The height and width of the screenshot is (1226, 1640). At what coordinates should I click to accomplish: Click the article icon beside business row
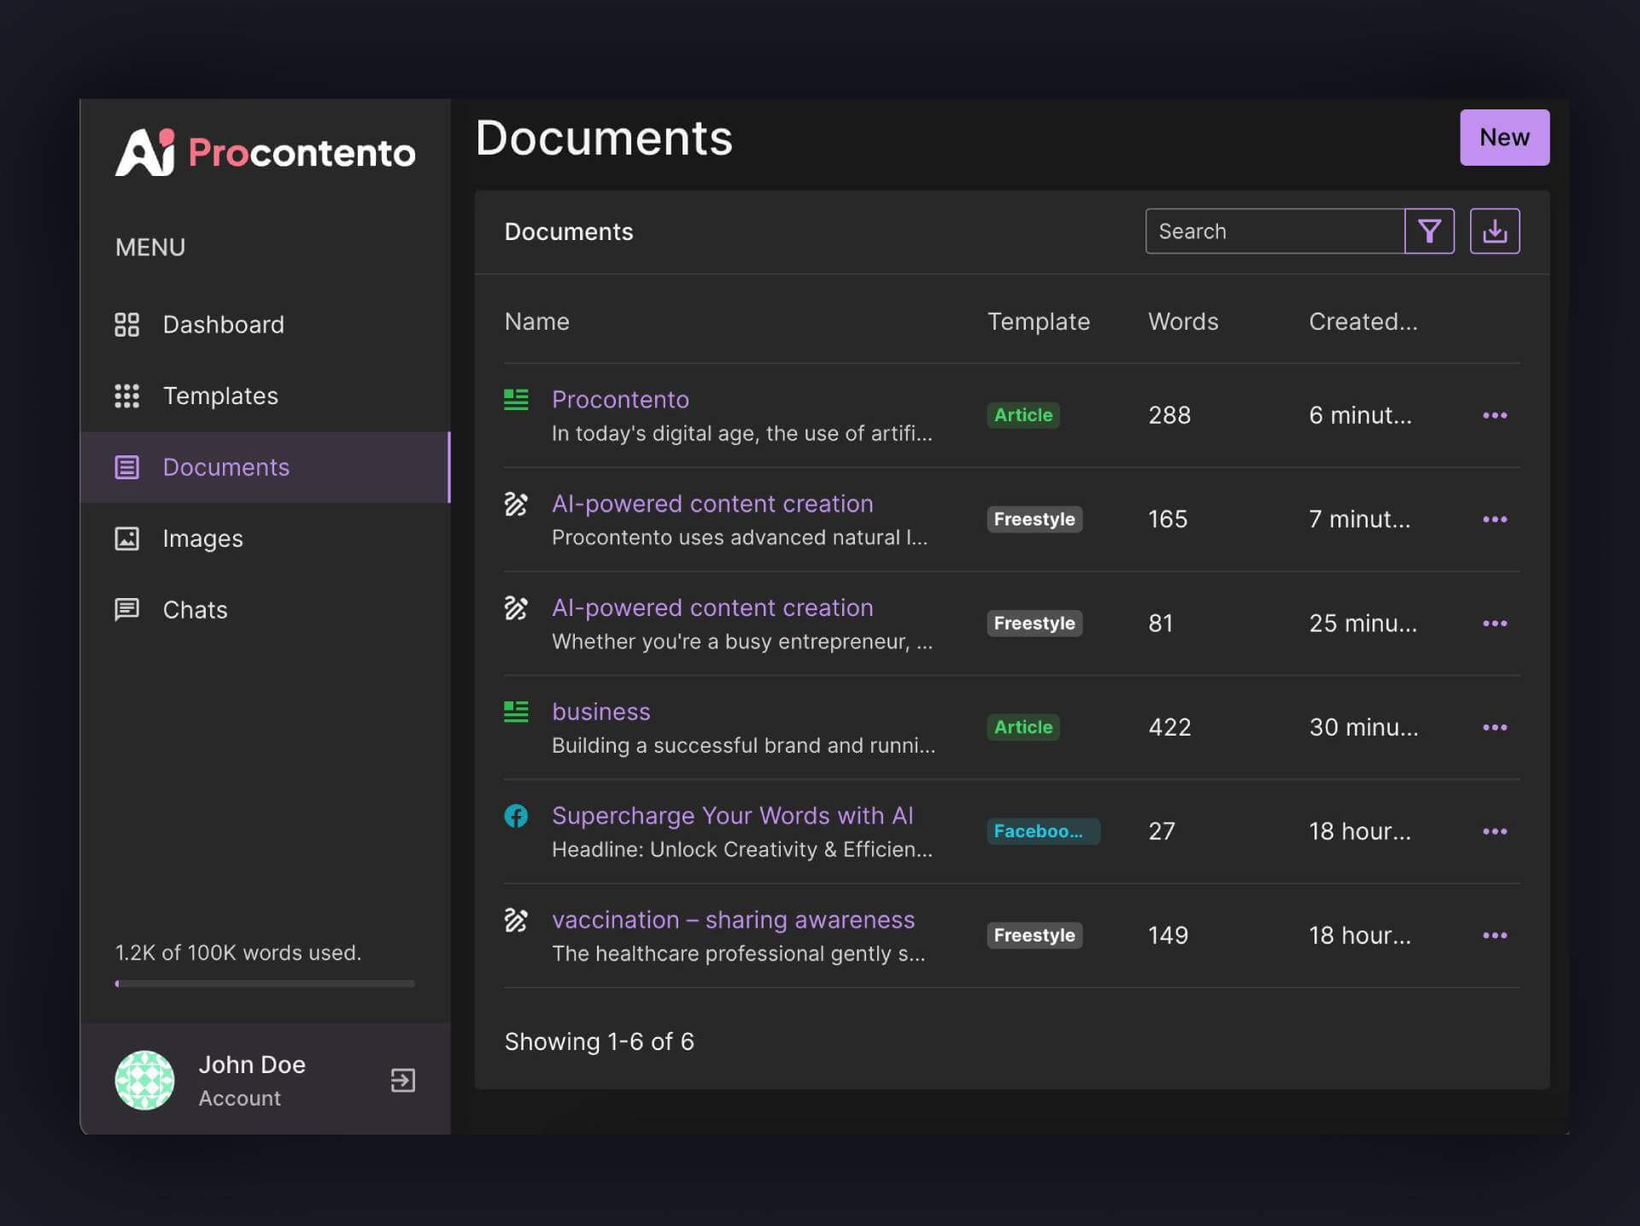(516, 712)
